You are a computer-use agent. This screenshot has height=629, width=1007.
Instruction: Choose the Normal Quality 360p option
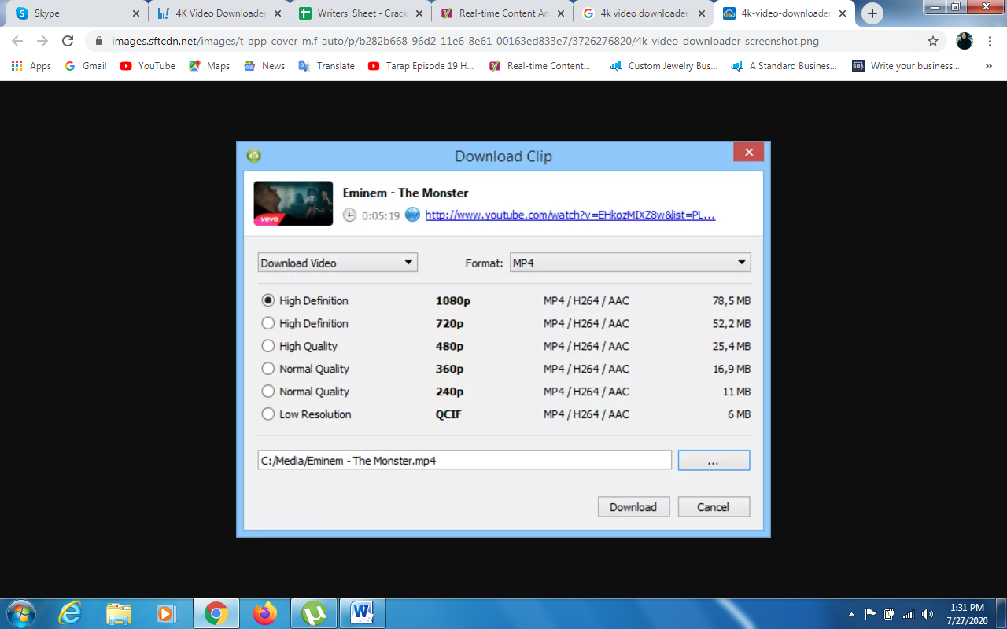tap(268, 369)
